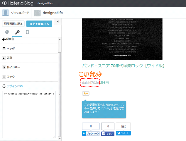186x141 pixels.
Task: Collapse the design sidebar panel
Action: click(x=58, y=22)
